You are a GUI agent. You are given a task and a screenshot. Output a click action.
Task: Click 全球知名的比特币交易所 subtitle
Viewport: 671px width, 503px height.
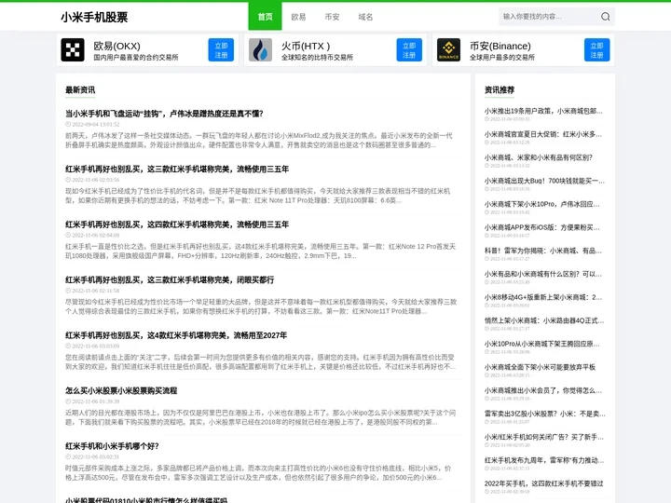pos(317,58)
